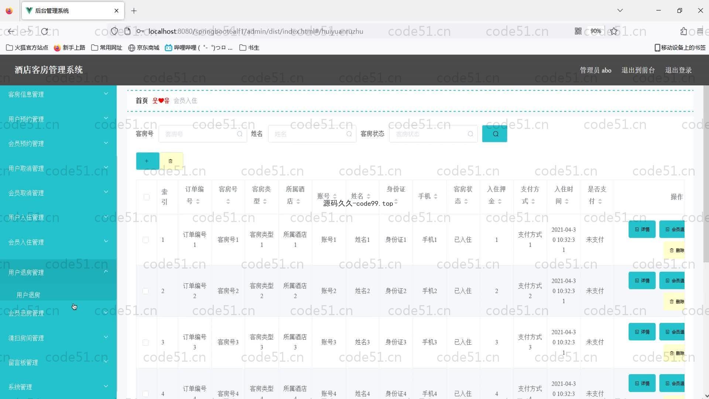Screen dimensions: 709x399
Task: Toggle the select-all header checkbox
Action: [147, 197]
